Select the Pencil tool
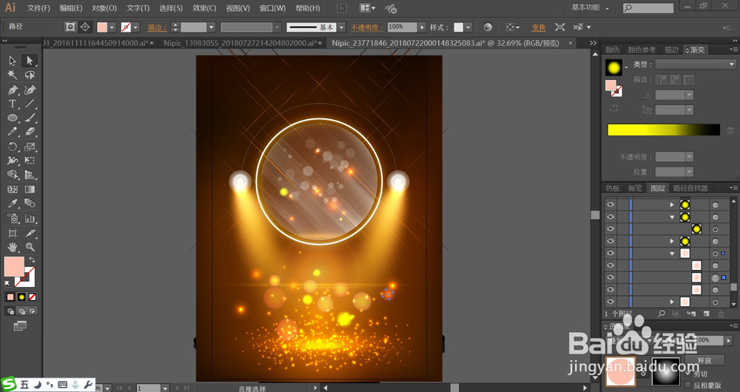The height and width of the screenshot is (392, 740). pyautogui.click(x=13, y=132)
